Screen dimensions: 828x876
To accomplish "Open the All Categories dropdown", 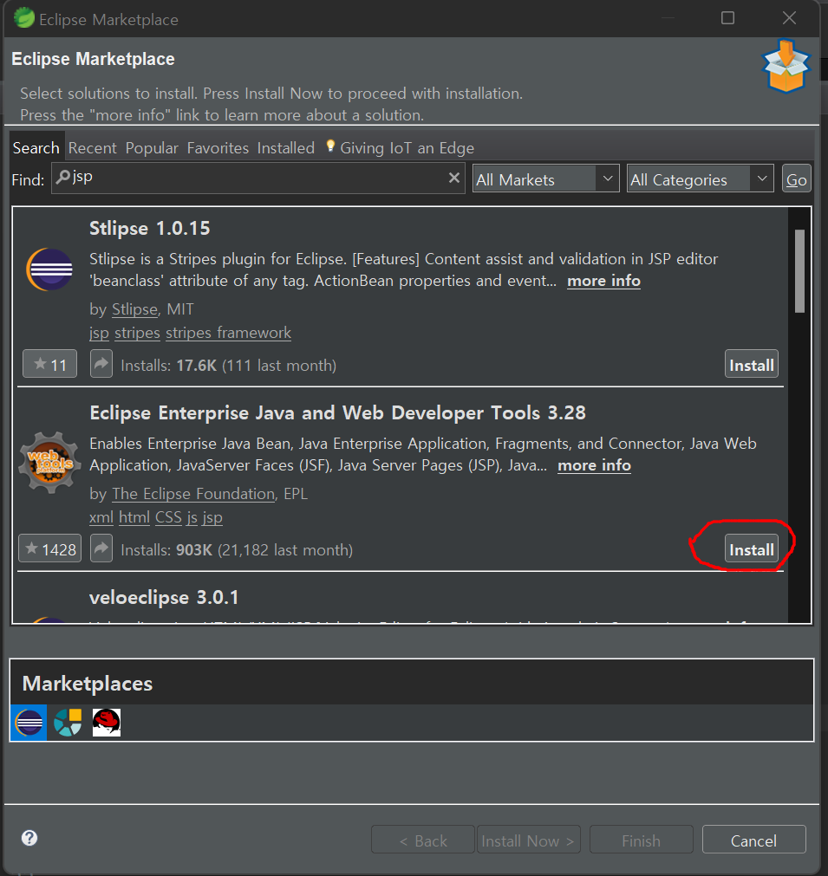I will click(x=700, y=179).
